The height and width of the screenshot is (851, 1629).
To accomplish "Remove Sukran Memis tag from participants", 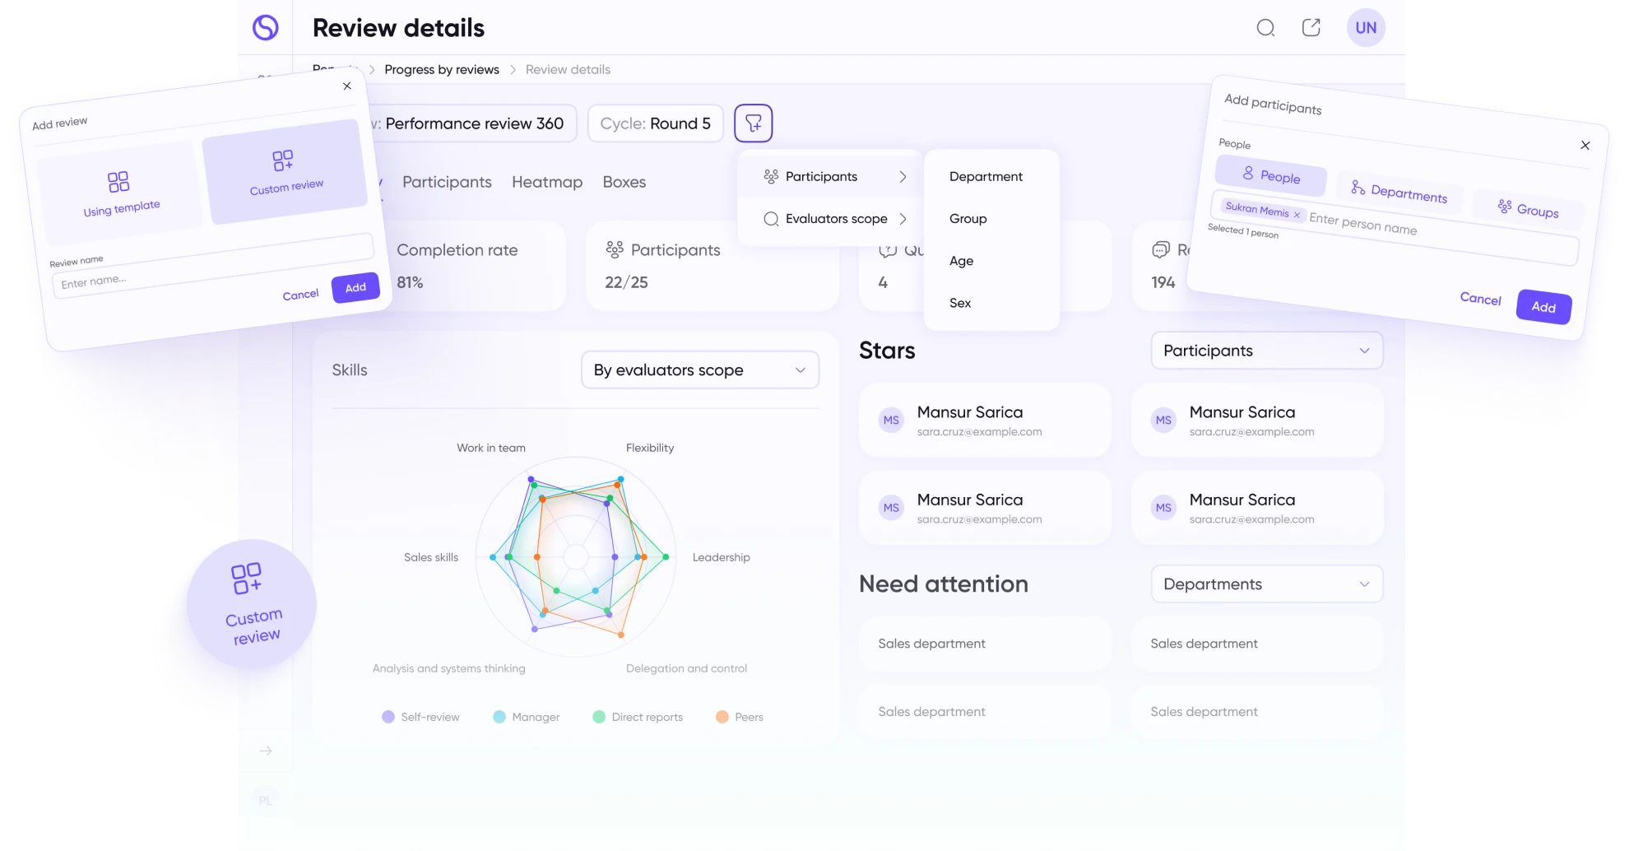I will tap(1297, 215).
